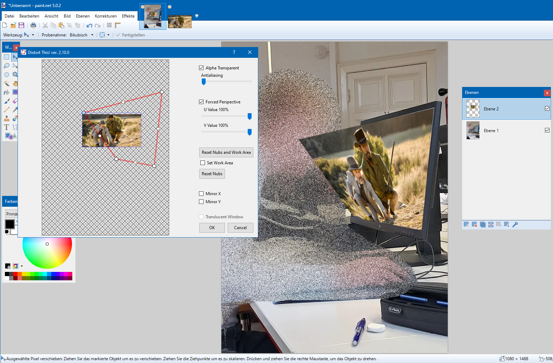Open the Effekte menu
This screenshot has width=553, height=363.
pyautogui.click(x=128, y=16)
